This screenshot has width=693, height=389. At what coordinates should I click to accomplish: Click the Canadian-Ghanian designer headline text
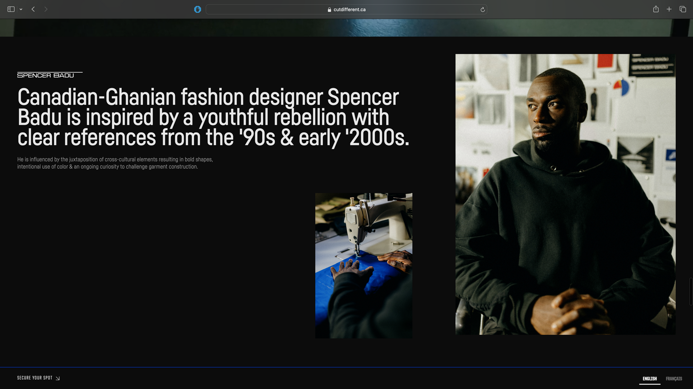point(213,117)
